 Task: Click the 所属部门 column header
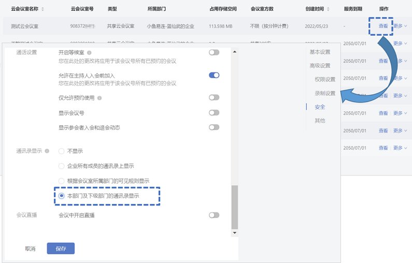tap(157, 9)
